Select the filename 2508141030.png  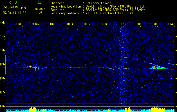pos(14,8)
